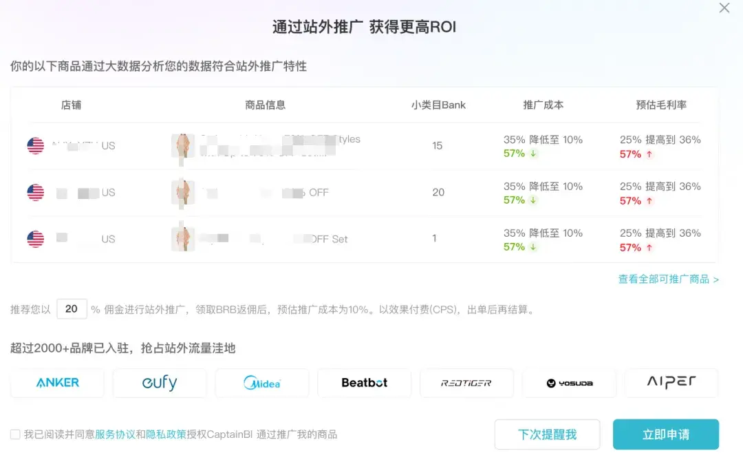Click the 下次提醒我 button
This screenshot has width=743, height=462.
(x=547, y=434)
